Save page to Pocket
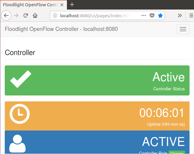194x154 pixels. point(152,15)
